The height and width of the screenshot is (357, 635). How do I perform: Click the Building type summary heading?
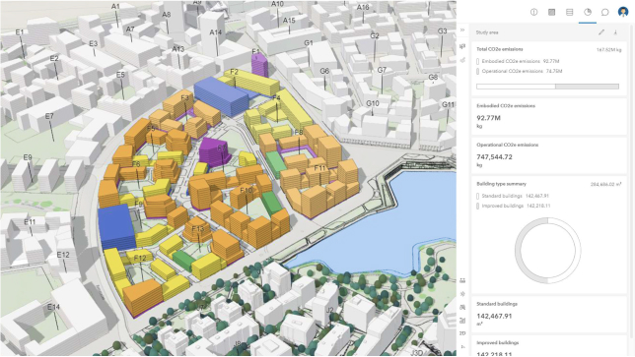pos(501,184)
